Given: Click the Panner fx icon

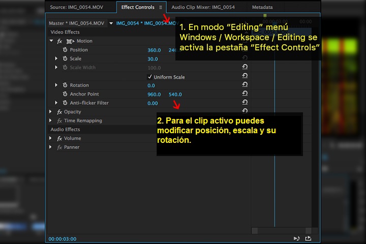Looking at the screenshot, I should pos(59,147).
